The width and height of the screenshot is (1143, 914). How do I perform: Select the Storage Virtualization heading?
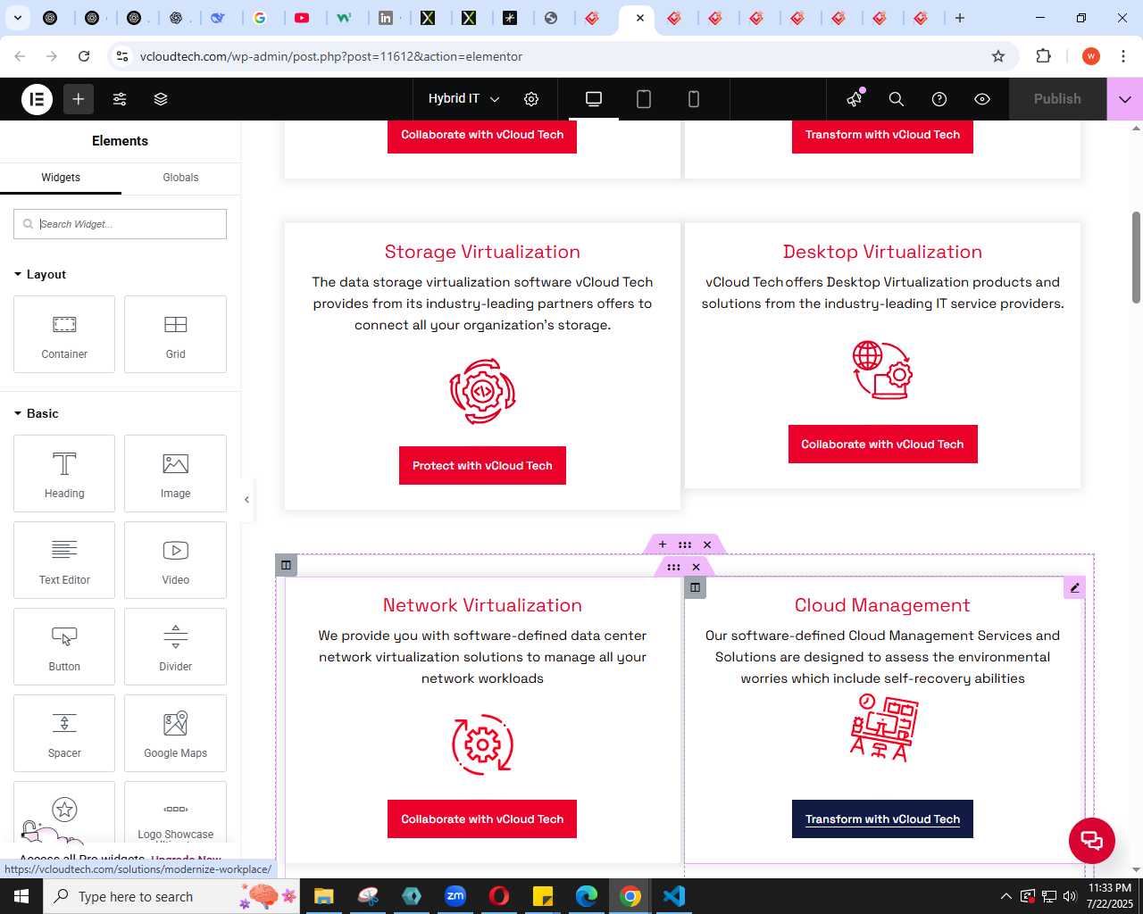pos(482,252)
